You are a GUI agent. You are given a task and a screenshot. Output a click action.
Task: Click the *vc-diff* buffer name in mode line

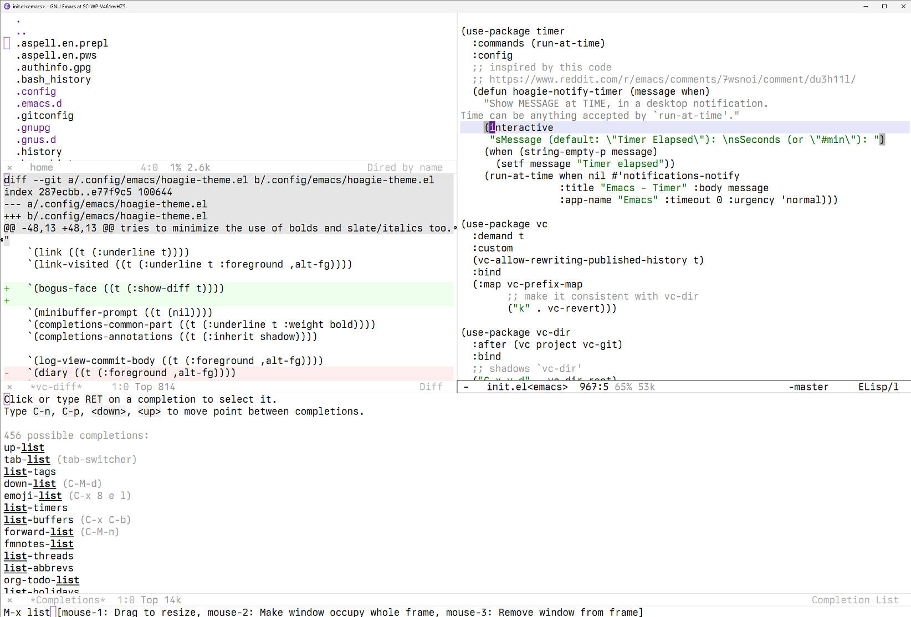click(56, 387)
